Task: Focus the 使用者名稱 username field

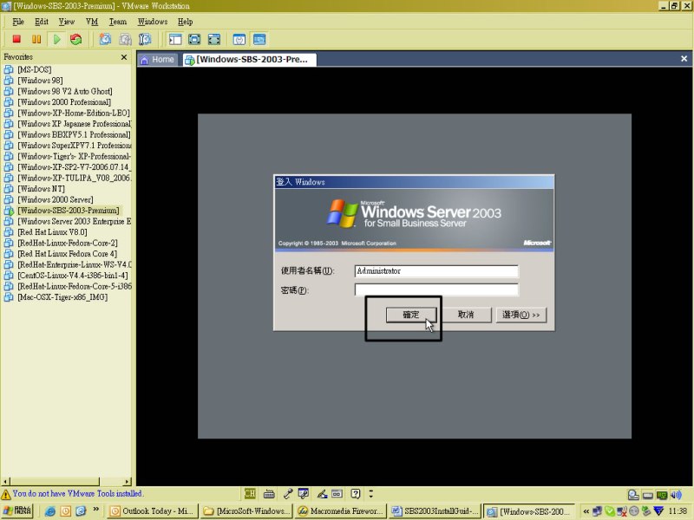Action: (436, 271)
